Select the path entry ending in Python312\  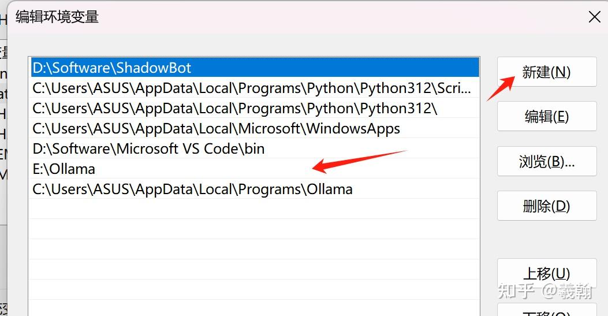[x=255, y=108]
